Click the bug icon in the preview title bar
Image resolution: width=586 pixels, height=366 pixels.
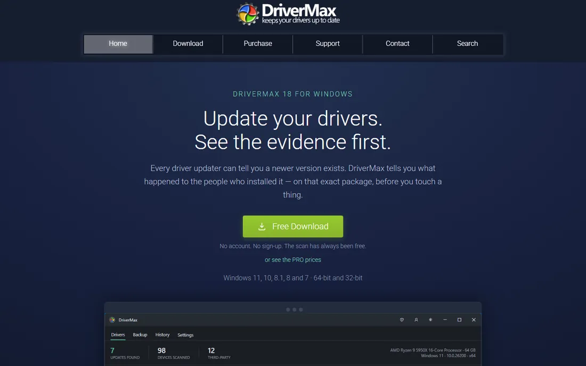point(430,320)
